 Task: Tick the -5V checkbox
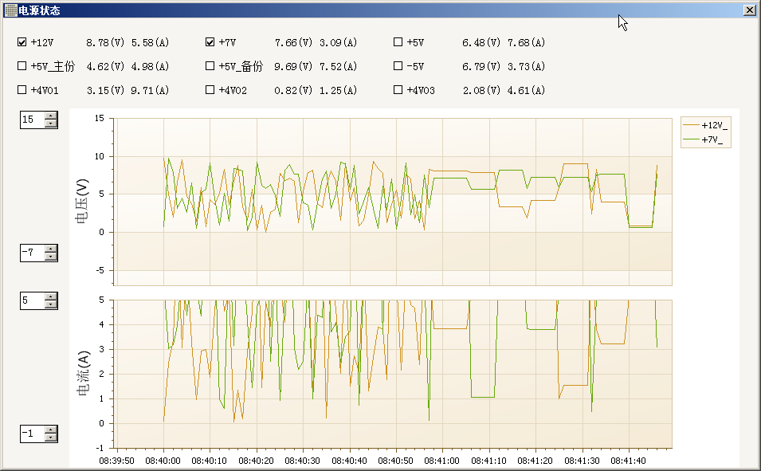(x=398, y=66)
